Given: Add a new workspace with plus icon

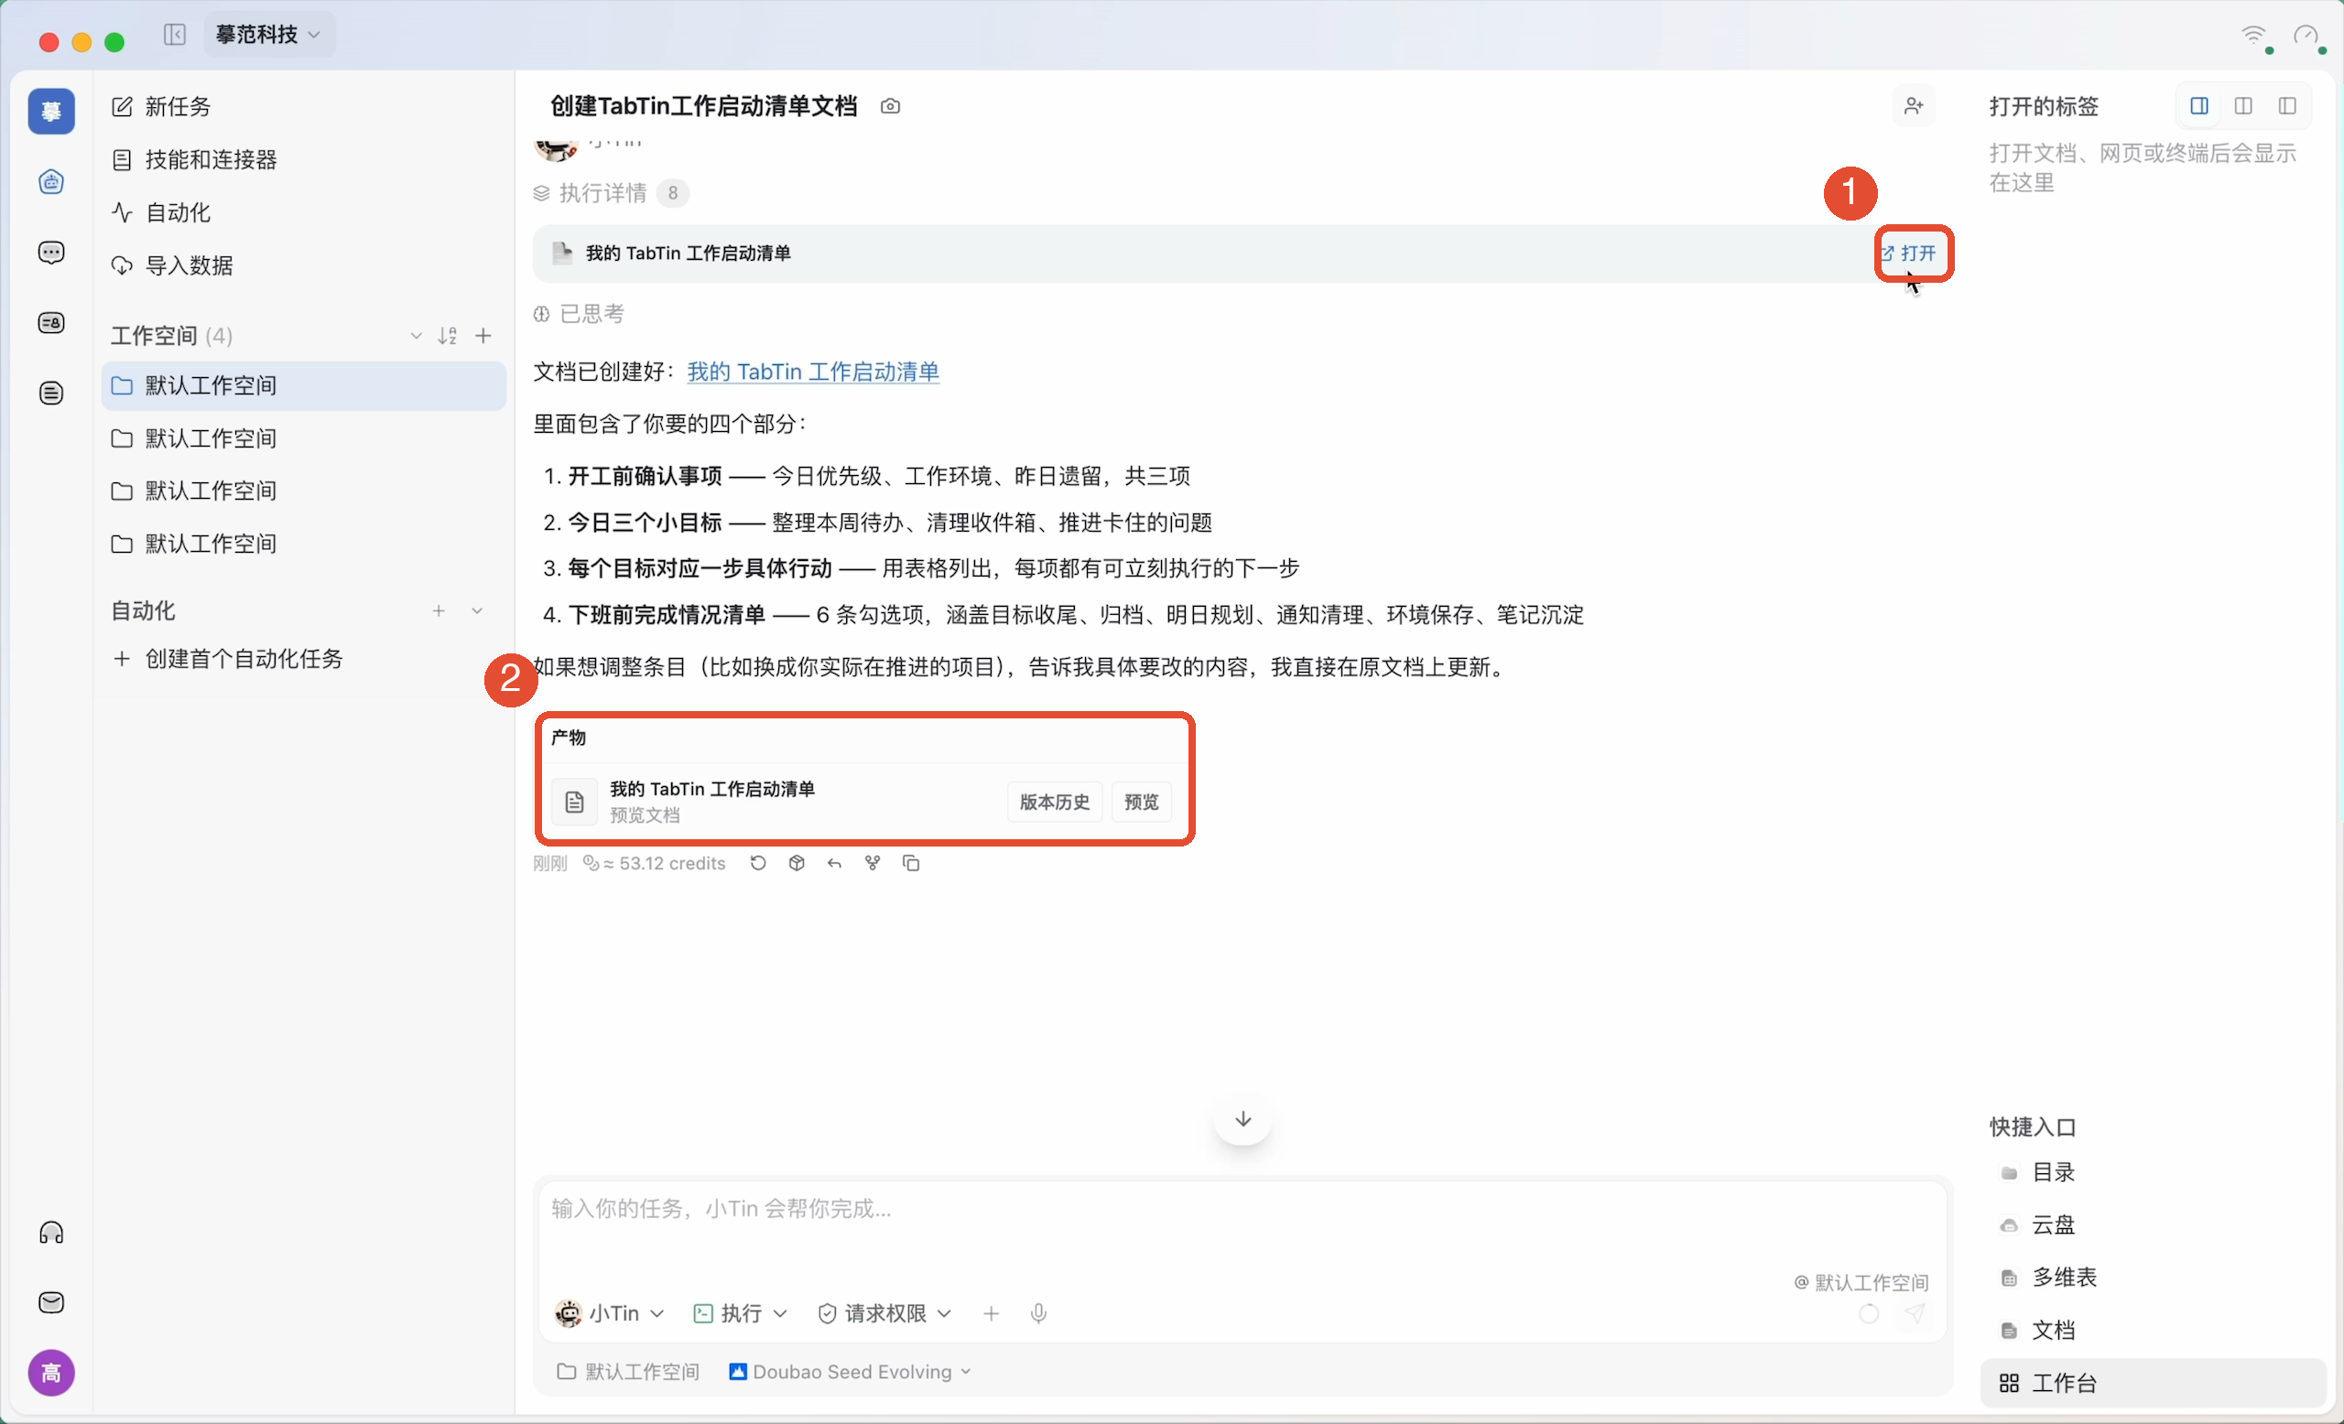Looking at the screenshot, I should click(483, 336).
